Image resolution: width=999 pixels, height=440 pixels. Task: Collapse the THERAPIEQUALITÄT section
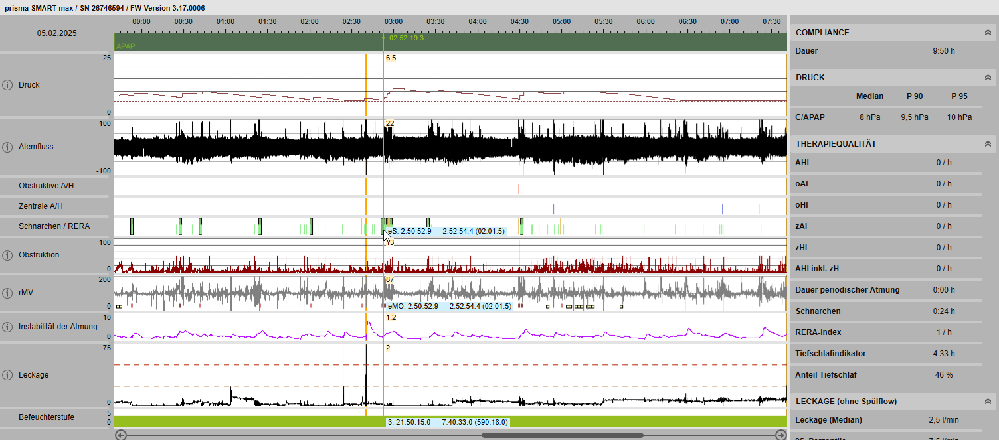coord(988,144)
